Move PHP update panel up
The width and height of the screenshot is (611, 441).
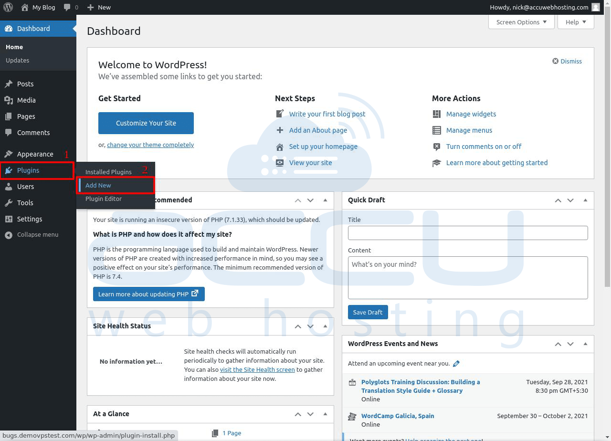tap(298, 200)
